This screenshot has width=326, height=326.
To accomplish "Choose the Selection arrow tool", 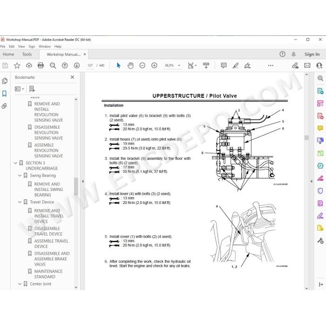I will point(118,66).
